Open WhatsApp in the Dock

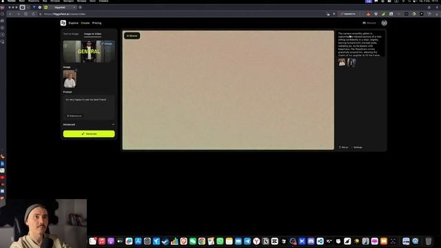(220, 241)
